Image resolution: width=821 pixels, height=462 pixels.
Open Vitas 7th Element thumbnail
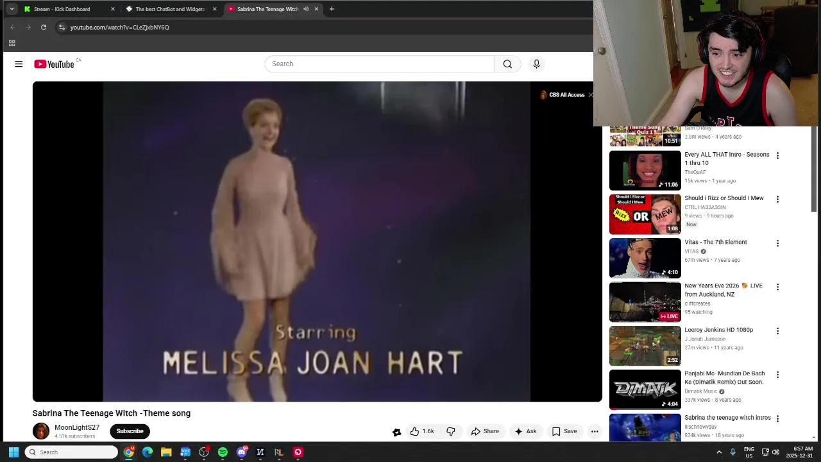click(x=645, y=258)
